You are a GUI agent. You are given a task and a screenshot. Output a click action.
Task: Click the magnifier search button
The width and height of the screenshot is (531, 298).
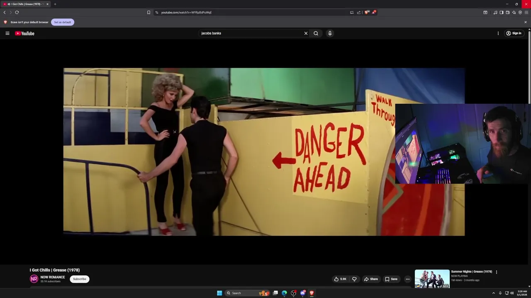coord(316,33)
